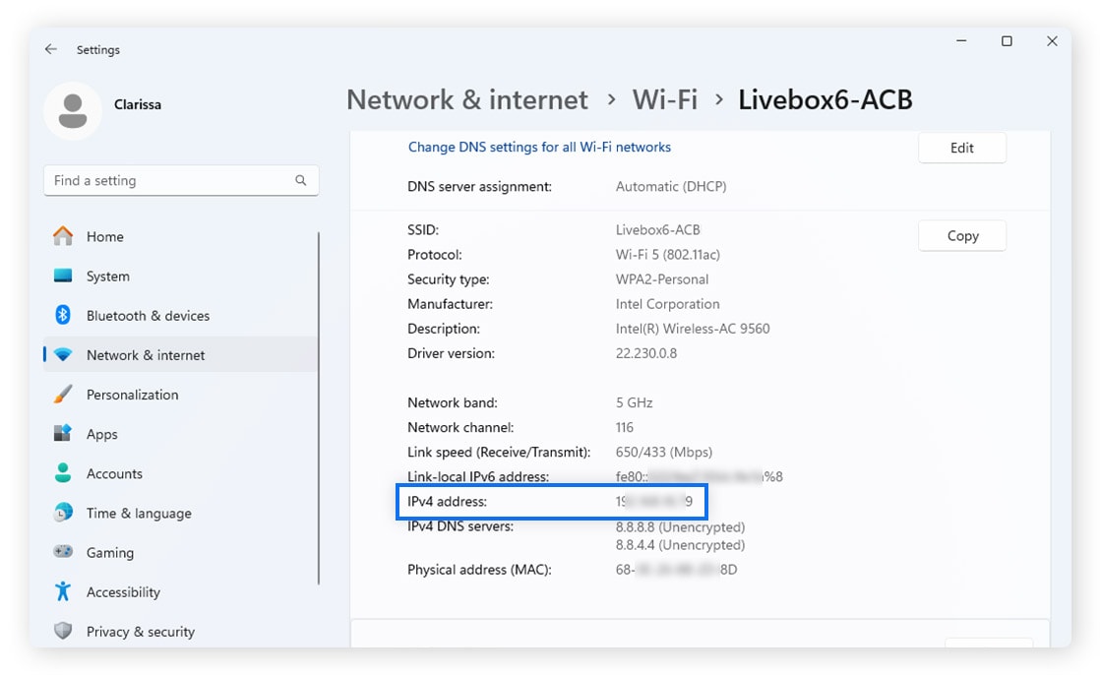Navigate to Network & internet via breadcrumb
Viewport: 1100px width, 675px height.
(467, 99)
